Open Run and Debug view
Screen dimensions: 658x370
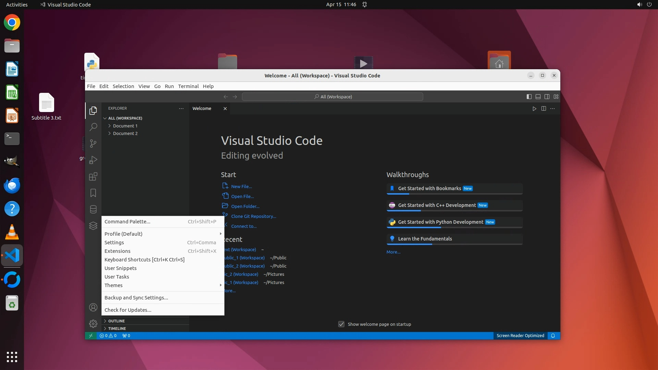(93, 160)
